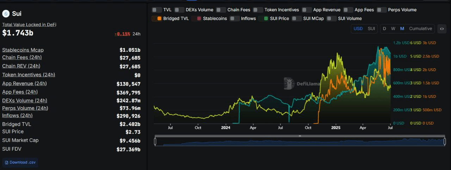The height and width of the screenshot is (170, 451).
Task: Click the $130,547 app revenue value
Action: (x=129, y=84)
